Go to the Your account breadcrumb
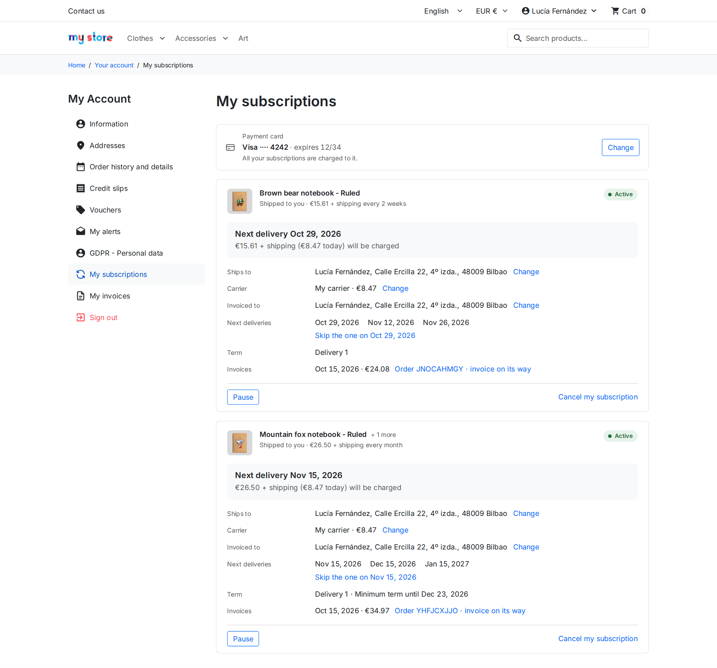 click(x=114, y=65)
